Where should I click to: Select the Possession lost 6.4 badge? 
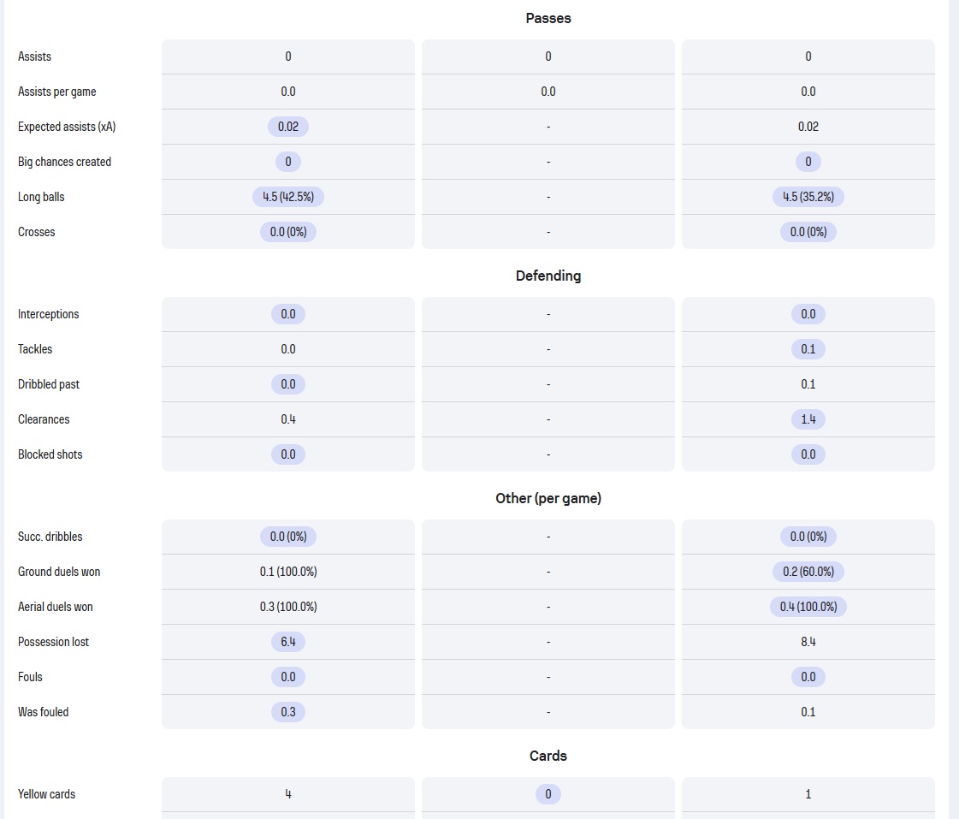288,642
